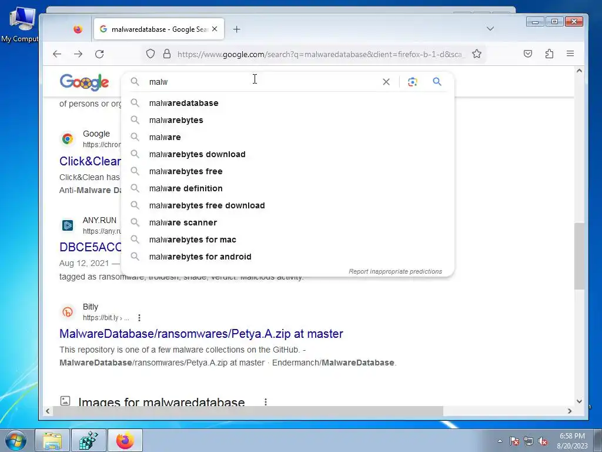Open the Firefox hamburger menu
This screenshot has height=452, width=602.
[570, 54]
